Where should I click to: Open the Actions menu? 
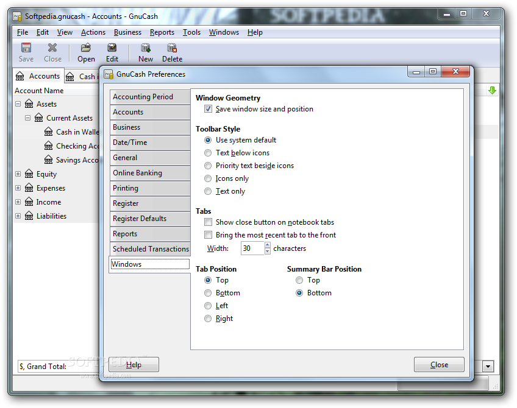point(93,32)
